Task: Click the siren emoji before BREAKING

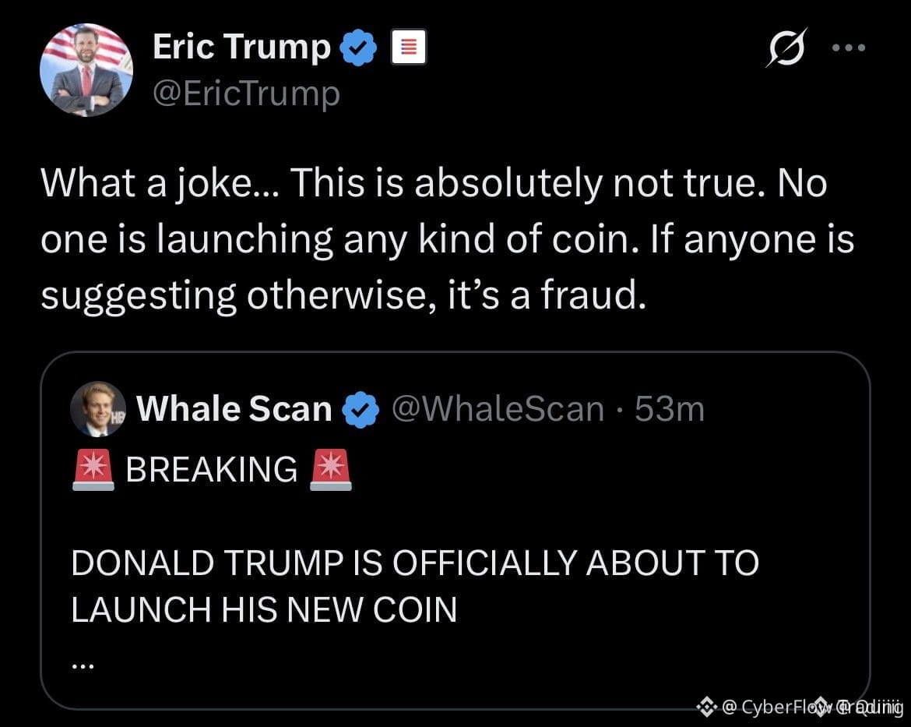Action: 93,469
